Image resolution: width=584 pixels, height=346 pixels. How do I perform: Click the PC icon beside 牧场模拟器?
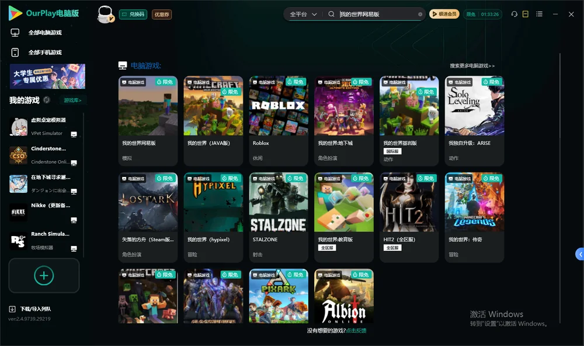point(74,249)
